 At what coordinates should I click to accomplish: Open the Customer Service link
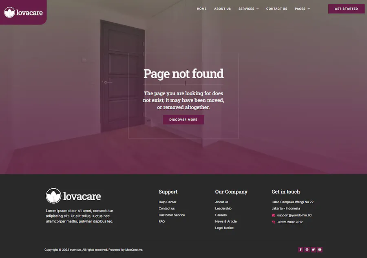[x=172, y=215]
